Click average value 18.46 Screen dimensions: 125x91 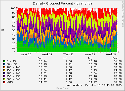(93, 61)
